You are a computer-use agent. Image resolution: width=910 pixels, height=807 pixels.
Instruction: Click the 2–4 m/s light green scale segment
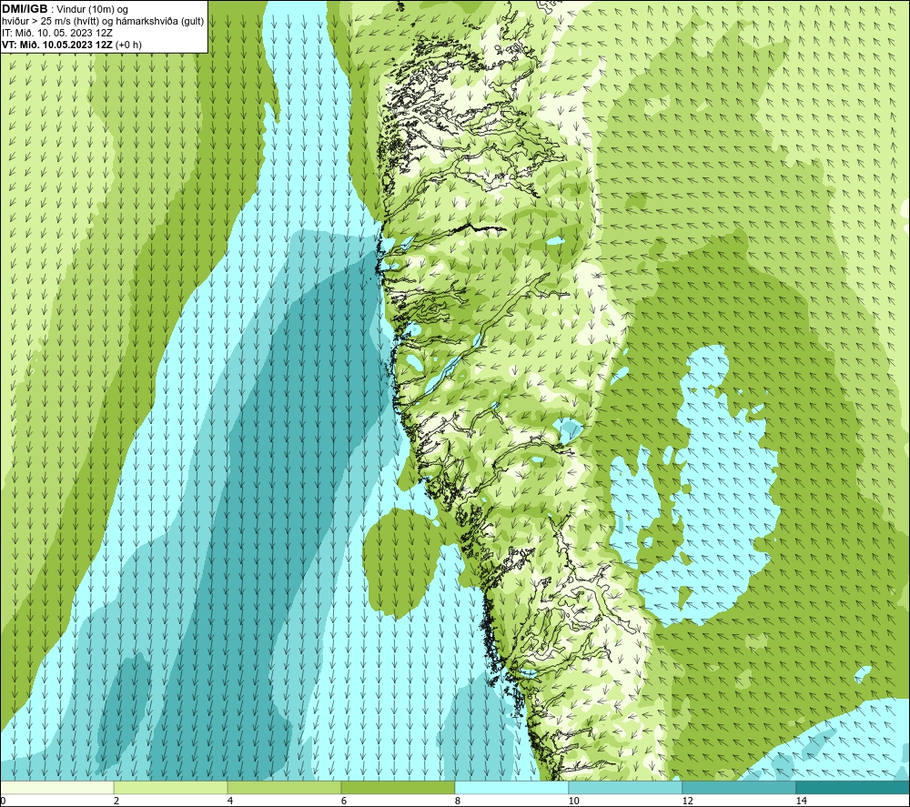[x=170, y=788]
